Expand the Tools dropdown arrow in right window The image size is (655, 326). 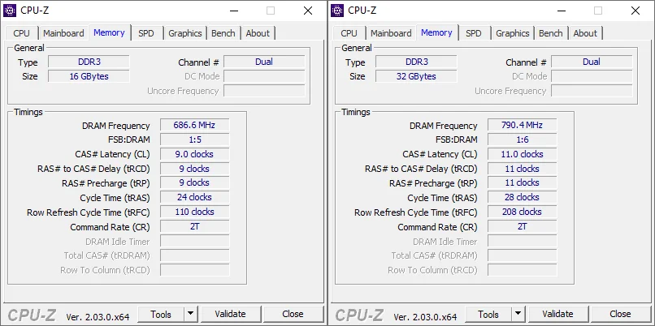tap(518, 315)
